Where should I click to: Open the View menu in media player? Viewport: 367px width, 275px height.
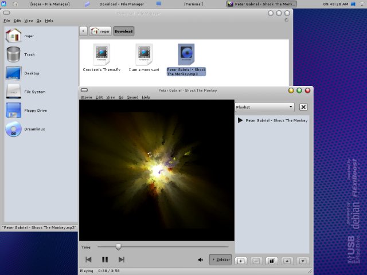coord(111,97)
